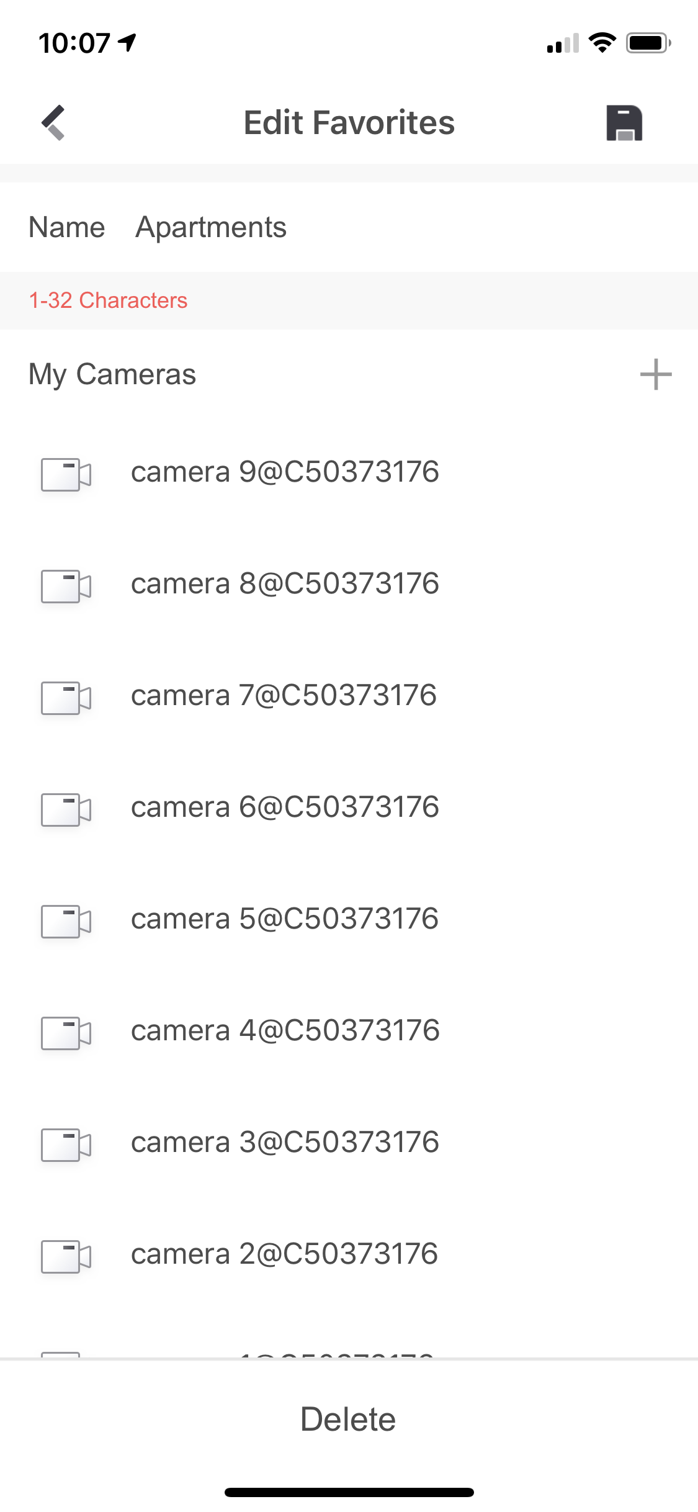
Task: Edit the Apartments name field
Action: tap(211, 227)
